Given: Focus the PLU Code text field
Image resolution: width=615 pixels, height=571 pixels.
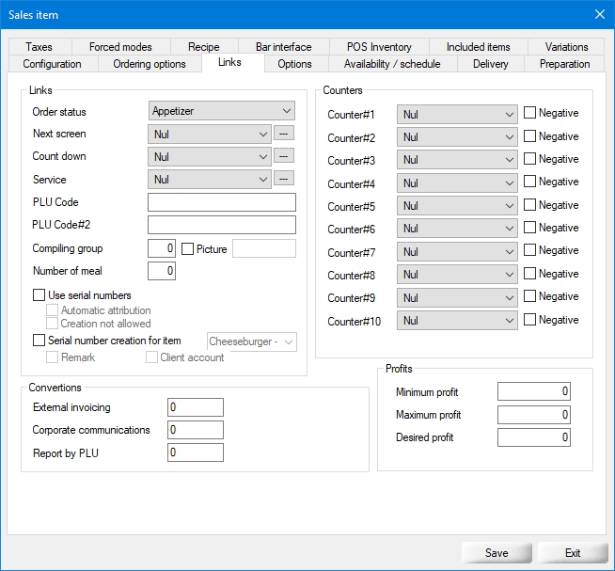Looking at the screenshot, I should click(222, 202).
